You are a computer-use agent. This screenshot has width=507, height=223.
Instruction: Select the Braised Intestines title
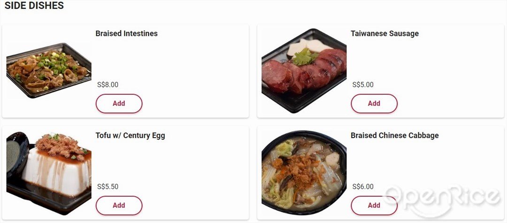[126, 33]
